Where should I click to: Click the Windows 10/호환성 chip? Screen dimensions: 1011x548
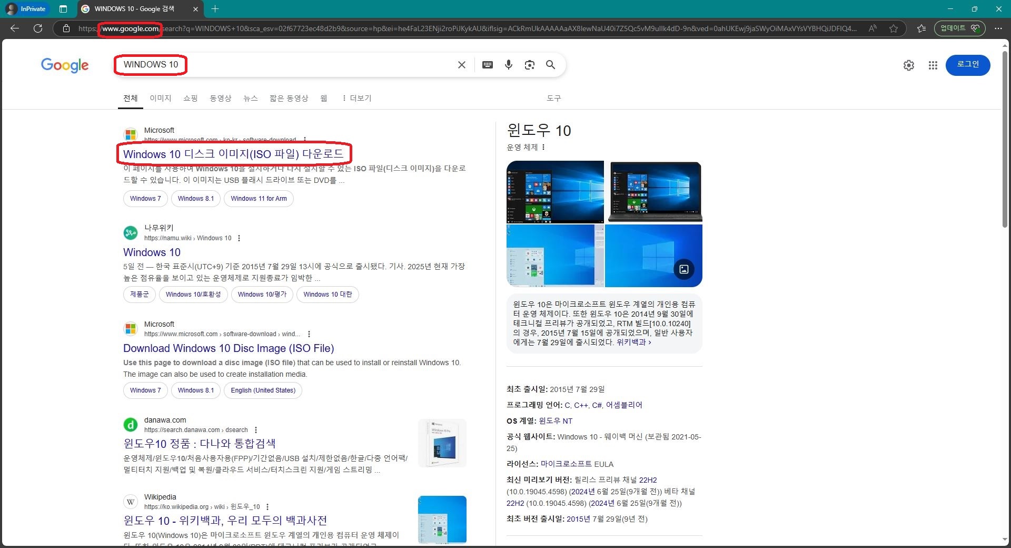[193, 295]
